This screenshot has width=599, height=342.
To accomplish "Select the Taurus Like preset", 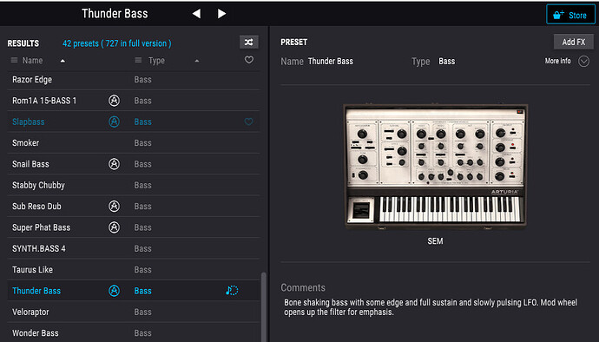I will coord(134,269).
